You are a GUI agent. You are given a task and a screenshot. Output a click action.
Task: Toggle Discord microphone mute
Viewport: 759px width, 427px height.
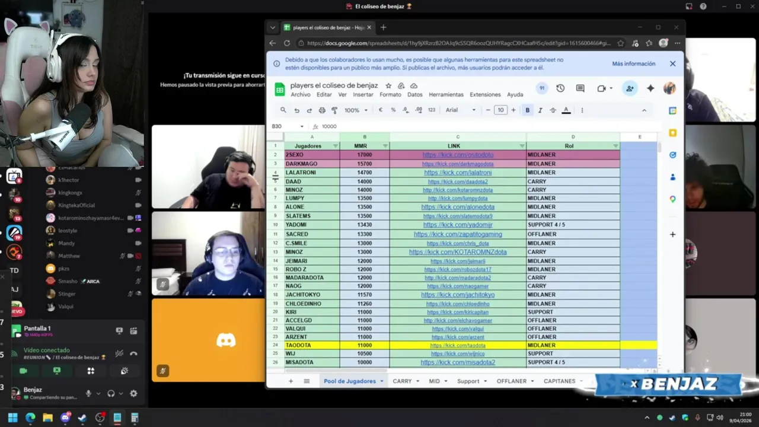[88, 393]
